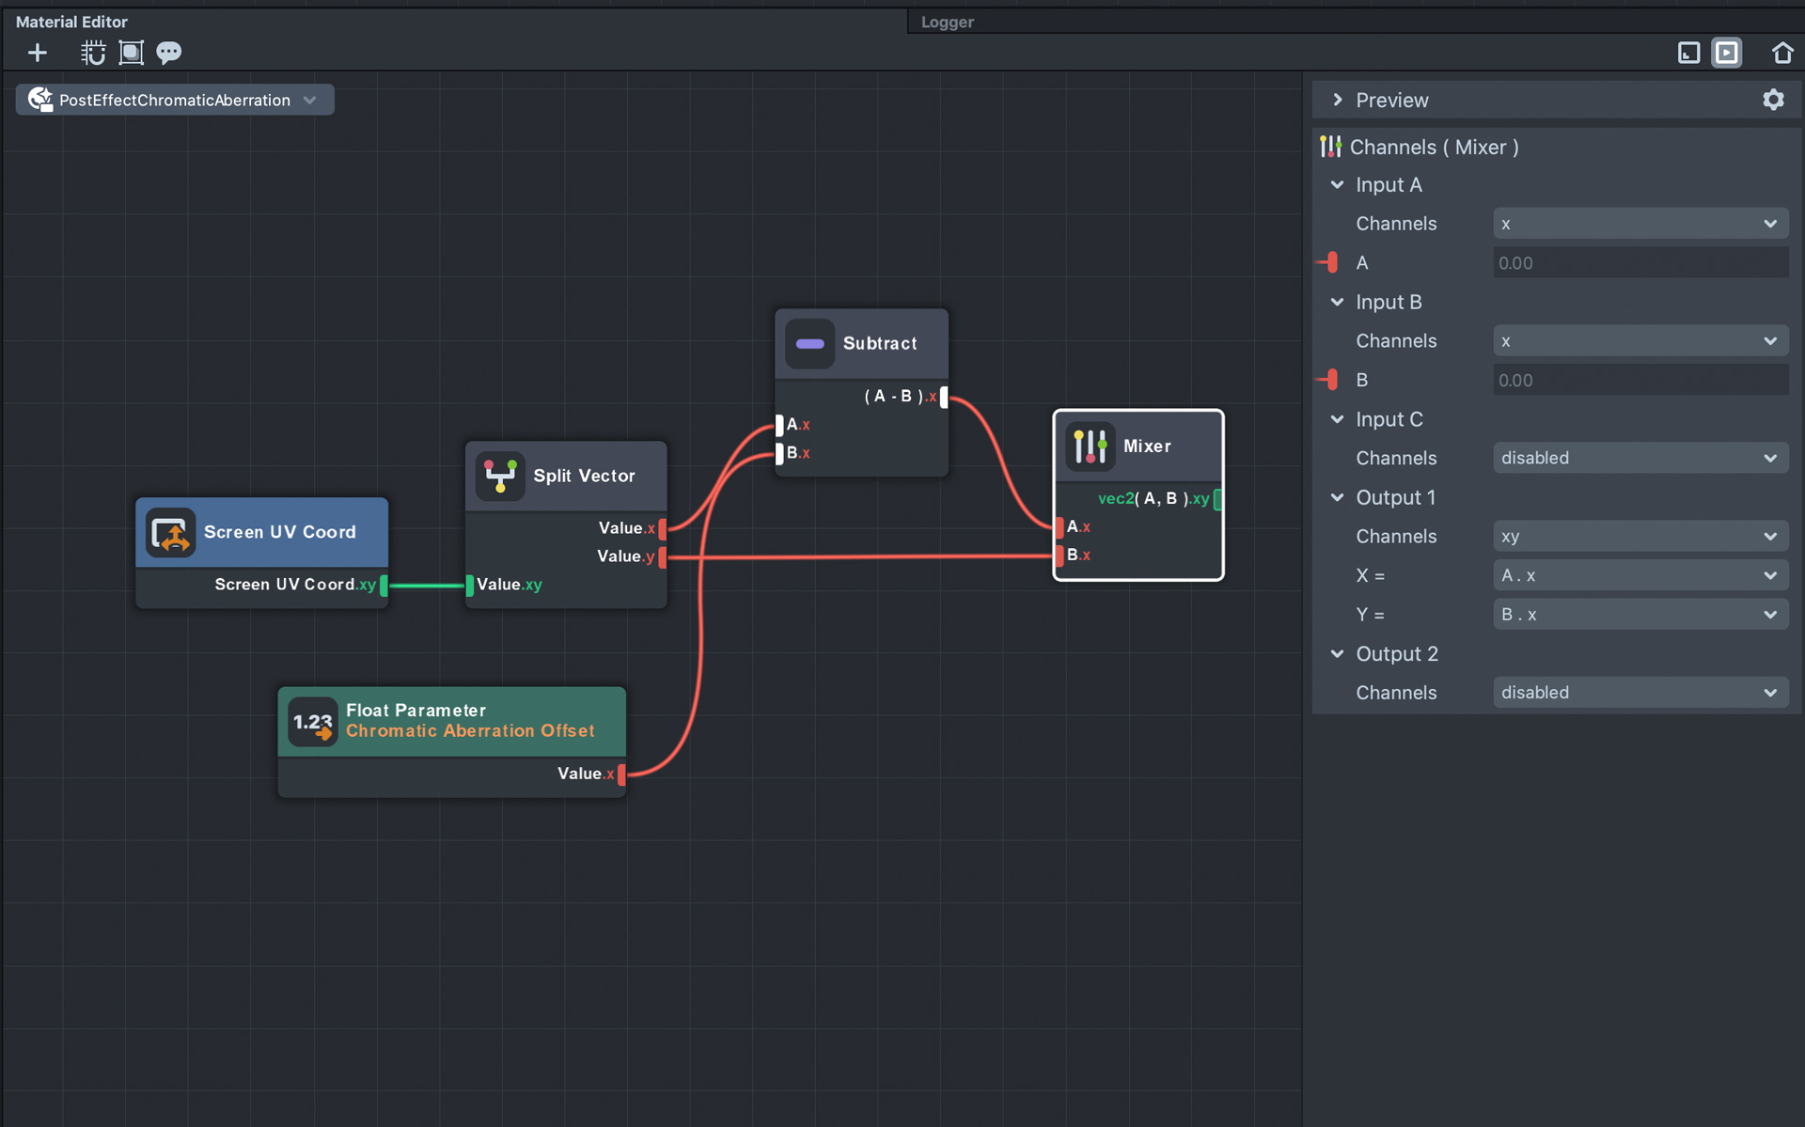Click the Mixer node icon
Viewport: 1805px width, 1127px height.
(x=1090, y=446)
